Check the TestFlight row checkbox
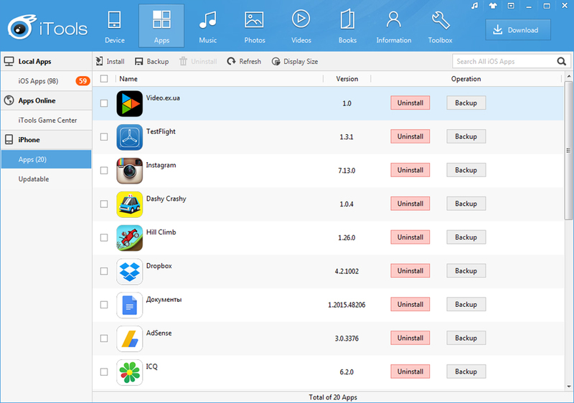574x403 pixels. pos(104,137)
